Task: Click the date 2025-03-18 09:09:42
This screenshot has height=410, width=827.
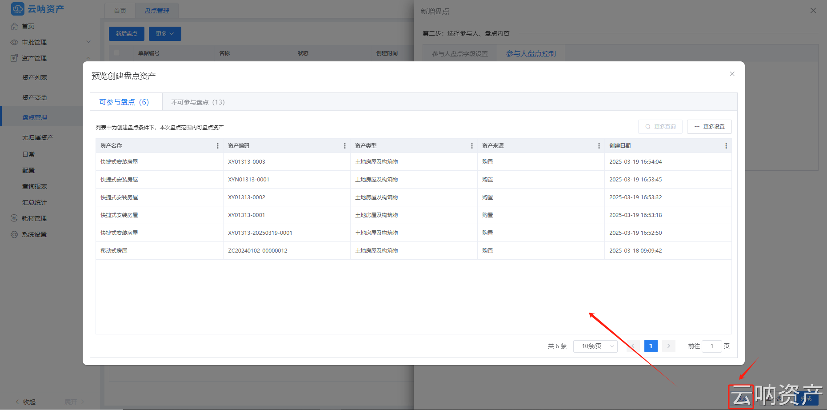Action: [x=635, y=251]
